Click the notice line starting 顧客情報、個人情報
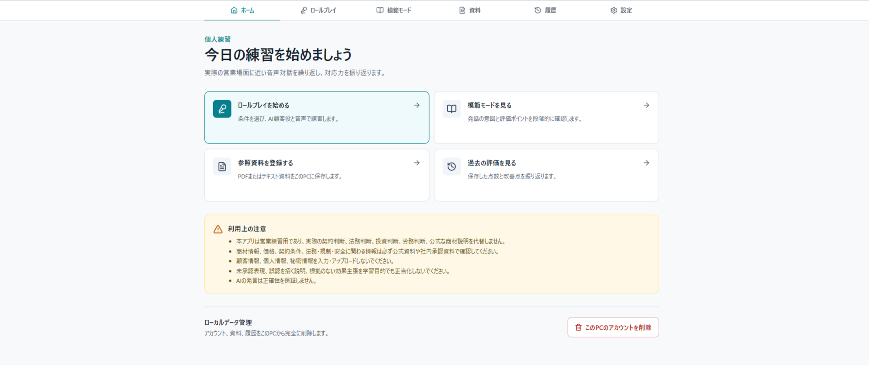This screenshot has height=365, width=869. coord(315,261)
